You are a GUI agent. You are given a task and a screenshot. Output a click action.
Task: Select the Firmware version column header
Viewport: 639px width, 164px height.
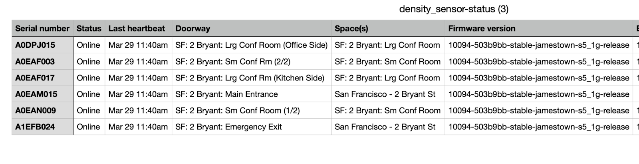539,28
